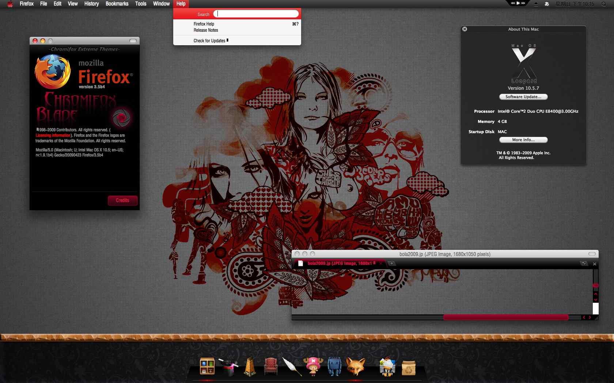Select the bola2009.jp browser tab
This screenshot has height=383, width=614.
[x=340, y=263]
